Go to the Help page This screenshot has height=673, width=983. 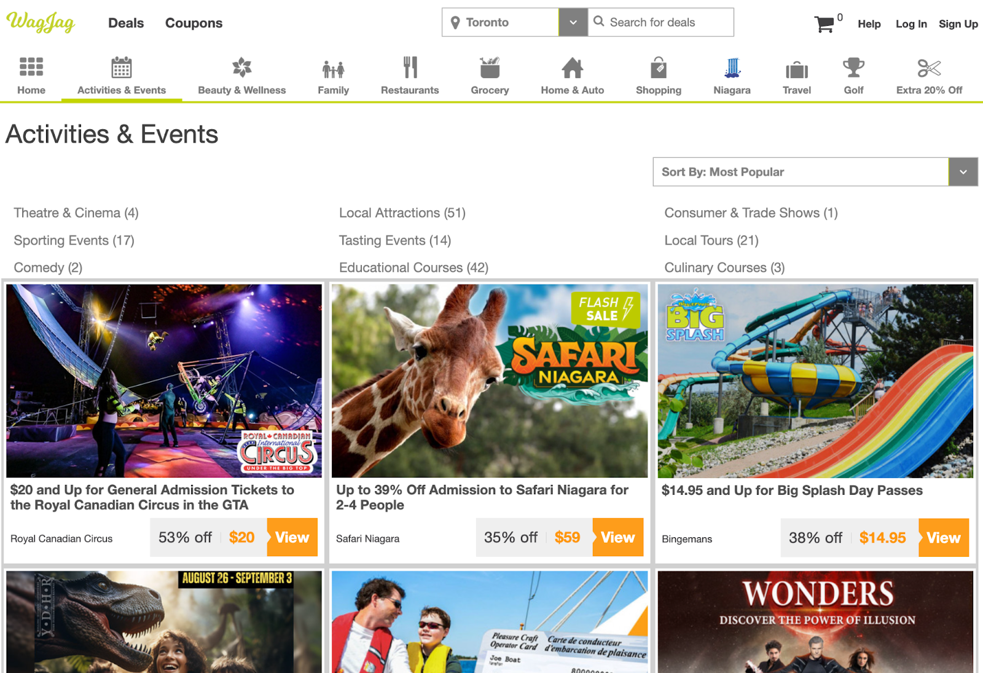(x=869, y=24)
